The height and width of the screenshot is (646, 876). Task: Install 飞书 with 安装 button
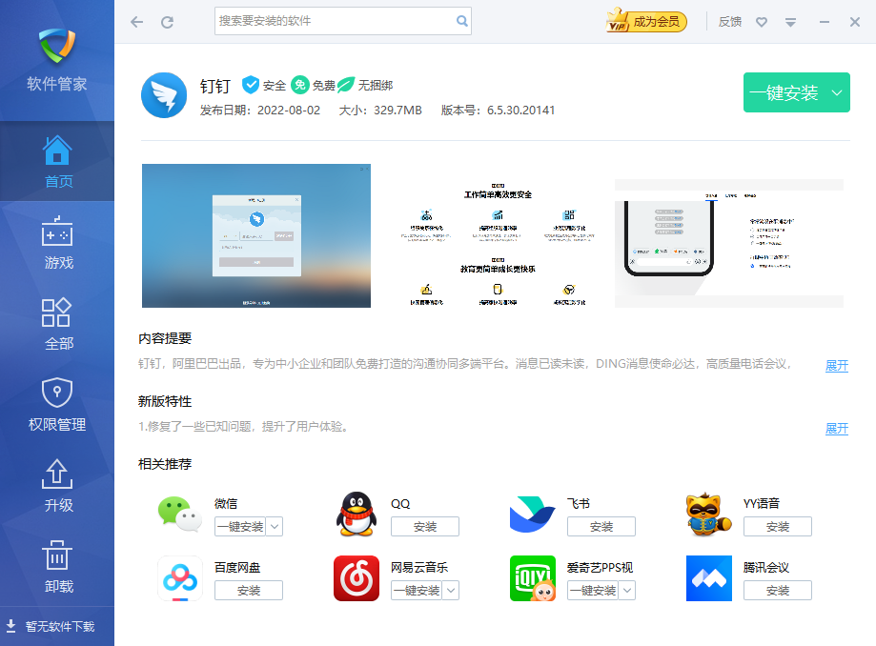coord(601,527)
